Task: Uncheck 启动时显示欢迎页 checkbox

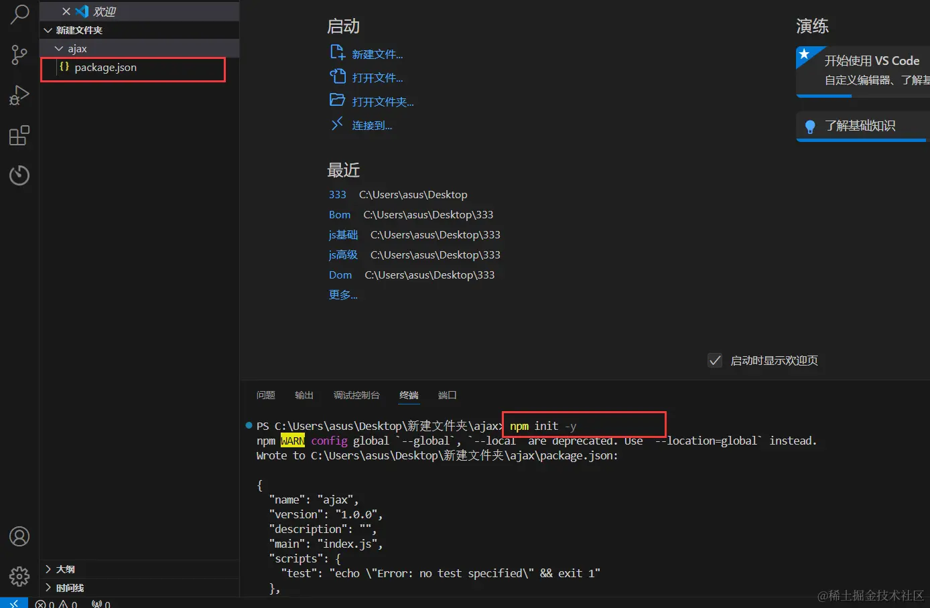Action: (x=716, y=360)
